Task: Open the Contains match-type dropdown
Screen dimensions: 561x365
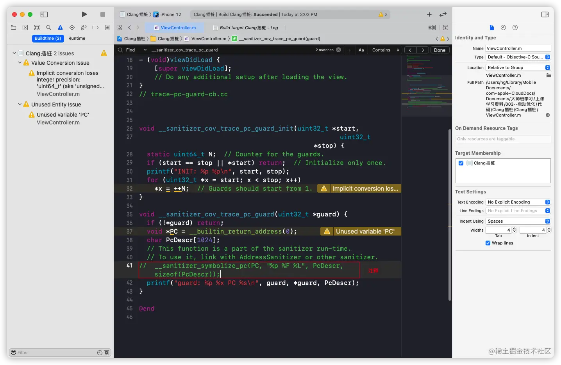Action: click(386, 50)
